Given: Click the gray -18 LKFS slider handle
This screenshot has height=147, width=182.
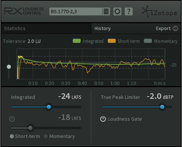Looking at the screenshot, I should pos(30,128).
